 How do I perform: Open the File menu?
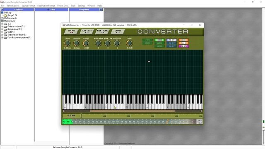point(3,5)
